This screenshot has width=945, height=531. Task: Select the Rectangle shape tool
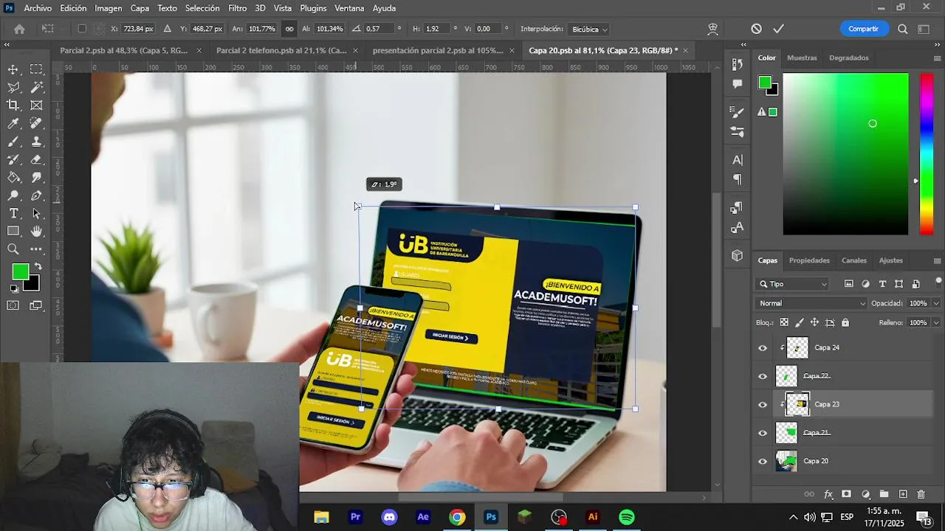pyautogui.click(x=13, y=232)
